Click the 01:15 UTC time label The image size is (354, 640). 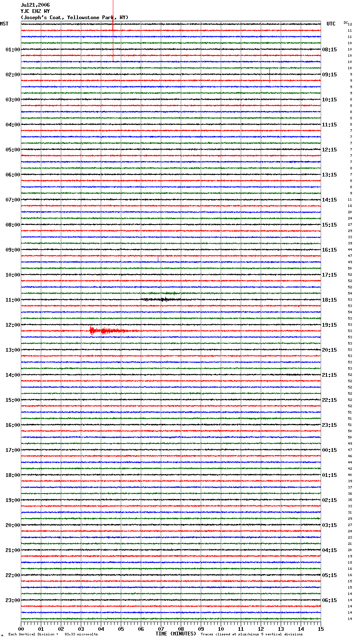329,475
